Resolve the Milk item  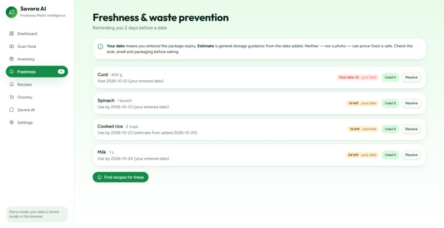pyautogui.click(x=411, y=155)
